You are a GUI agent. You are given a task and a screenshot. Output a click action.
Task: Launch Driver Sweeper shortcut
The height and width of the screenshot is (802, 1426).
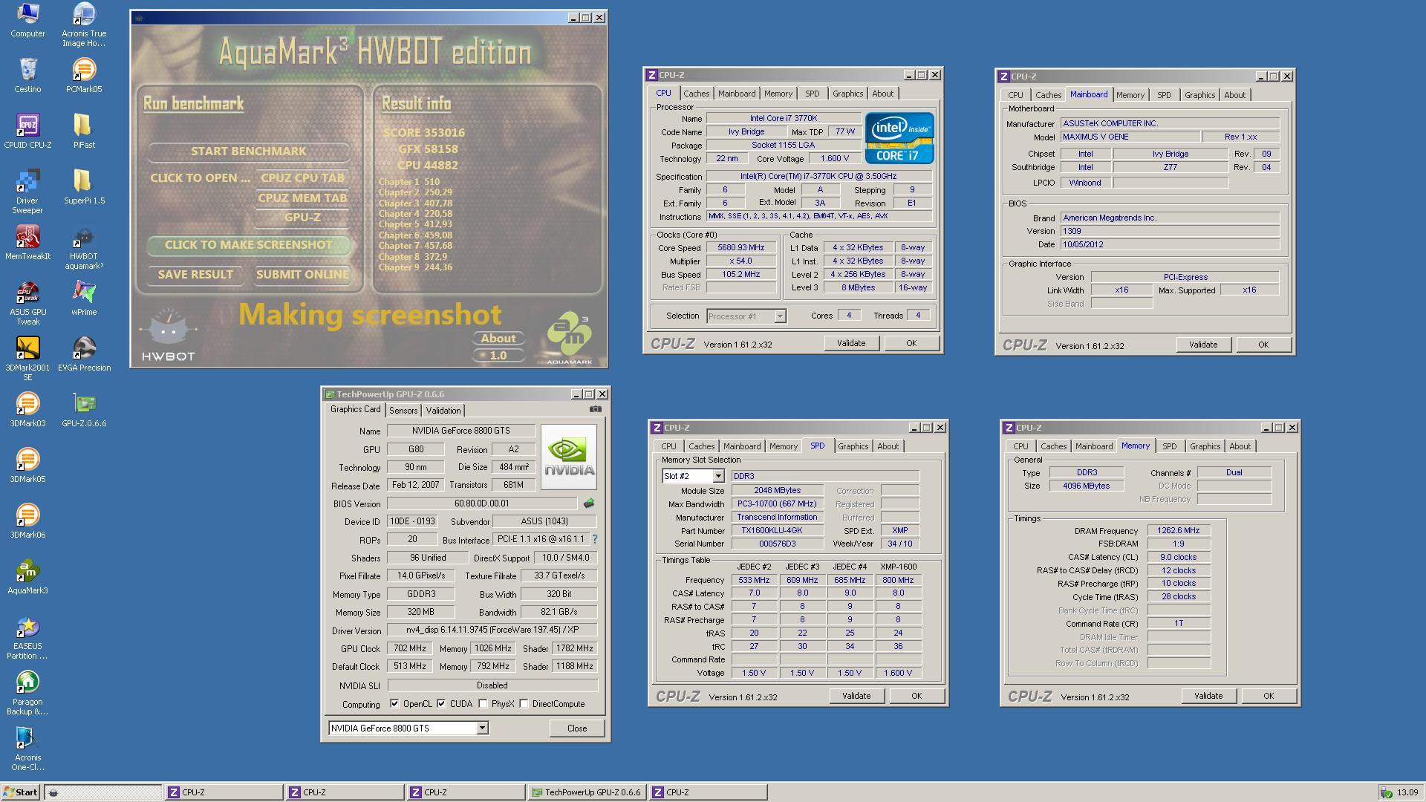click(27, 192)
